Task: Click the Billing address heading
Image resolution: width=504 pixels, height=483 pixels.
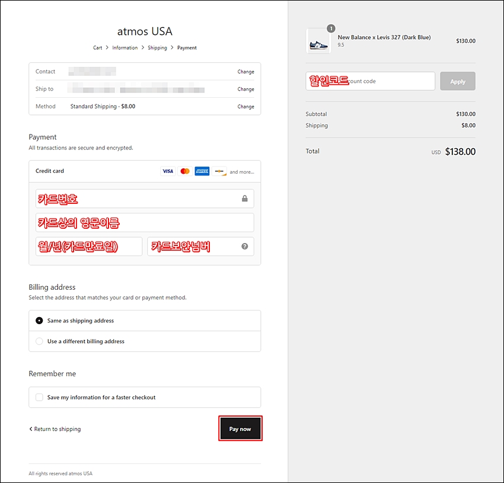Action: point(52,287)
